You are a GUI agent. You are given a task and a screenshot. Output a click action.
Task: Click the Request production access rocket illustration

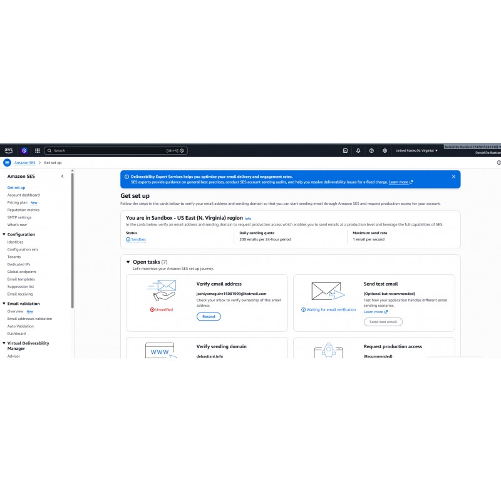coord(328,351)
